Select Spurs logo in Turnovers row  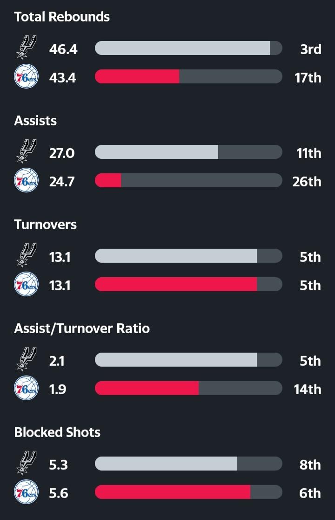[x=26, y=255]
